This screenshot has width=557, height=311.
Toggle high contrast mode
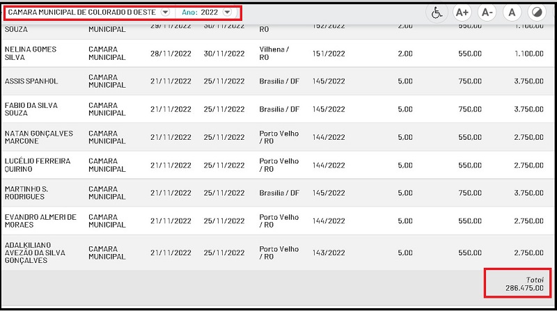click(537, 13)
